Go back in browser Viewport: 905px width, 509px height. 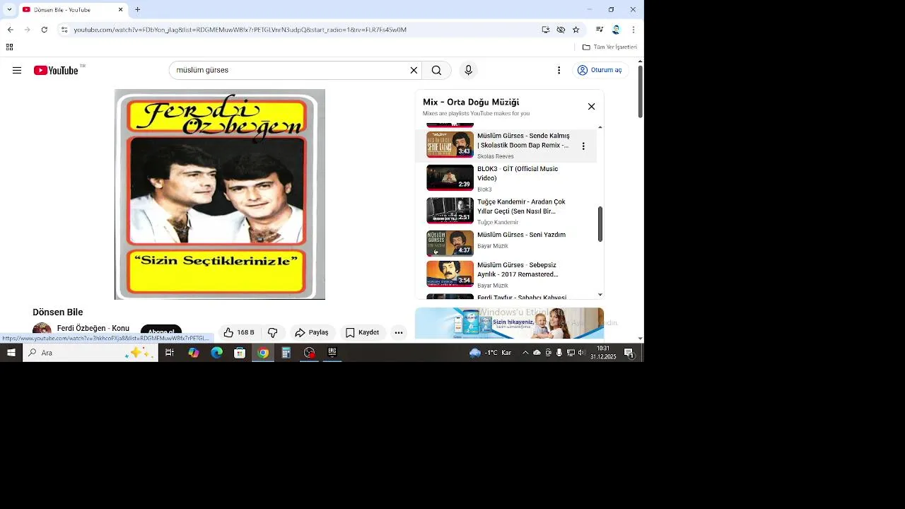(x=10, y=30)
